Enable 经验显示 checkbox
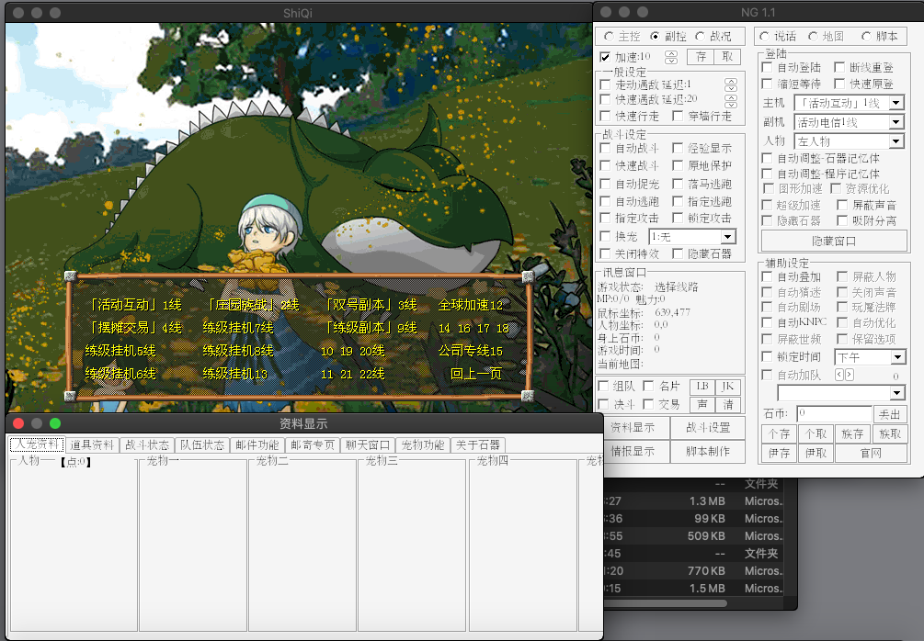Screen dimensions: 924x641 tap(678, 149)
